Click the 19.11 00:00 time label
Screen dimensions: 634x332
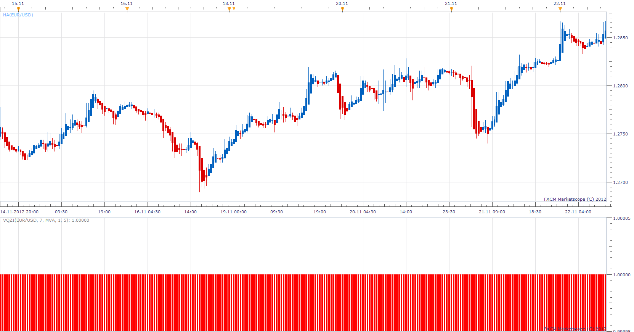click(233, 212)
